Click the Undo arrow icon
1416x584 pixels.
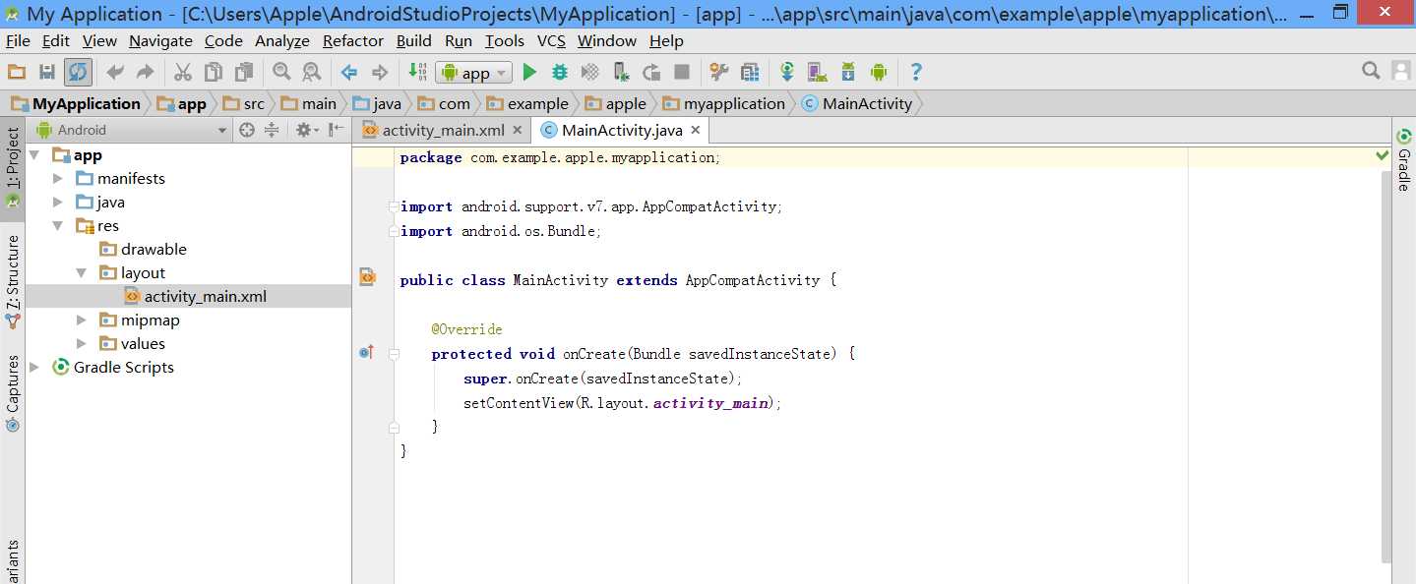coord(115,72)
